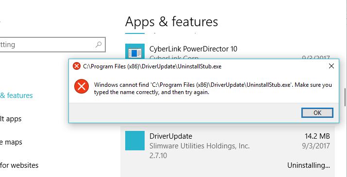Click the small error icon in title bar
The height and width of the screenshot is (177, 347).
(77, 66)
